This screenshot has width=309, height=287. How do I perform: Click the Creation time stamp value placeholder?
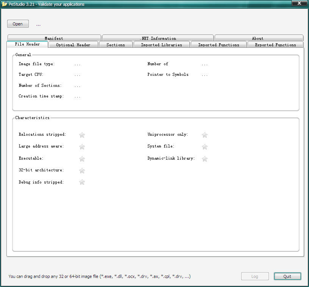click(x=78, y=97)
